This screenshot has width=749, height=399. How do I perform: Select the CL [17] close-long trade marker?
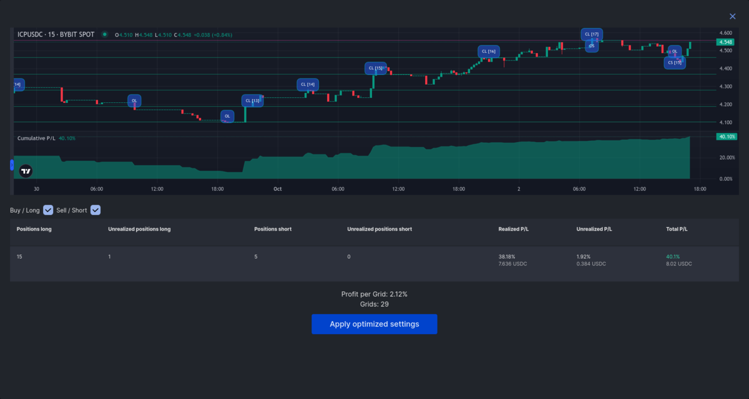pos(592,34)
